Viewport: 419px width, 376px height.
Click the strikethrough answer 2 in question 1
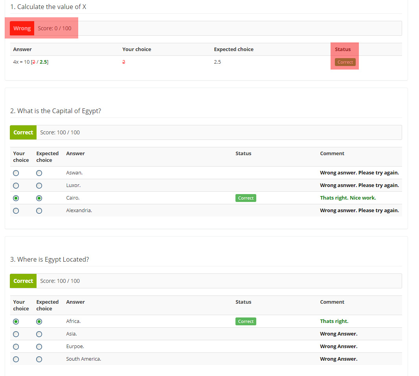pyautogui.click(x=123, y=62)
